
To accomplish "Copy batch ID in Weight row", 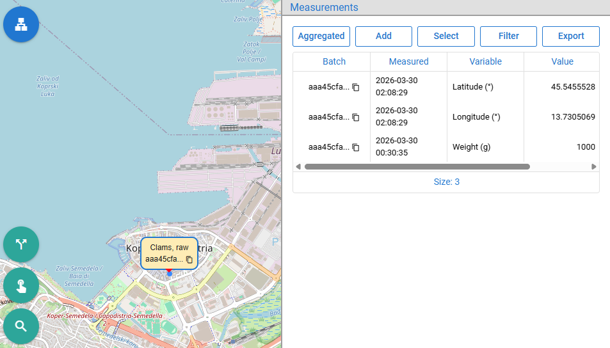I will click(x=356, y=147).
